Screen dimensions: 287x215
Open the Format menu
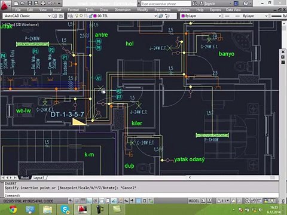pos(73,10)
